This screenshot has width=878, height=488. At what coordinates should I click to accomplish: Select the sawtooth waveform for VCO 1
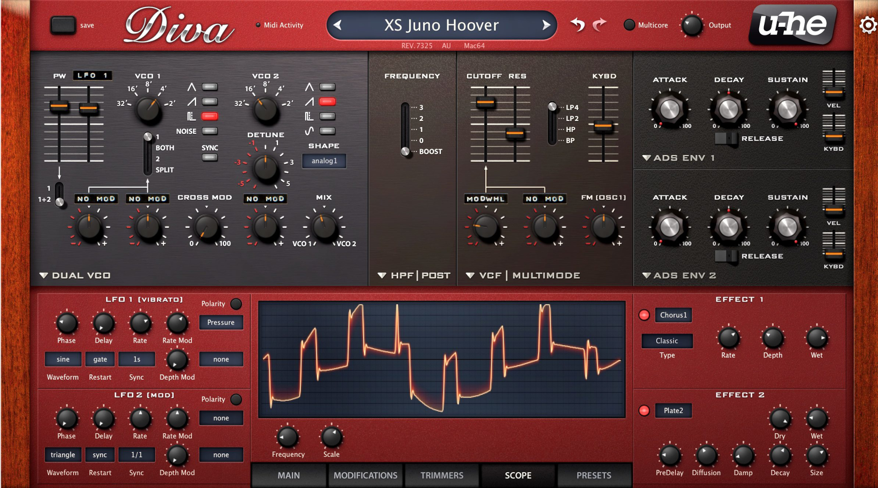pyautogui.click(x=209, y=101)
